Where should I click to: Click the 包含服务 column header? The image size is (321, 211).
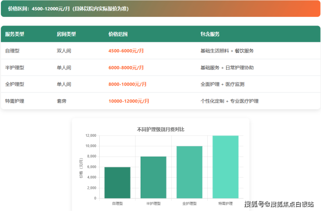(210, 34)
